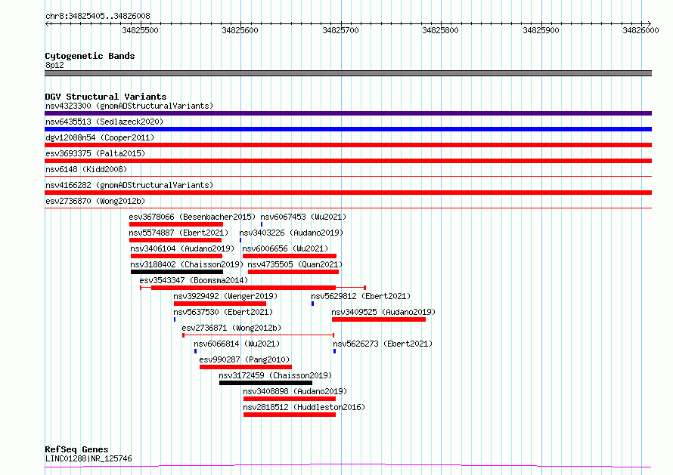This screenshot has width=673, height=475.
Task: Select the blue nsv5629812 Ebert2021 marker
Action: (312, 304)
